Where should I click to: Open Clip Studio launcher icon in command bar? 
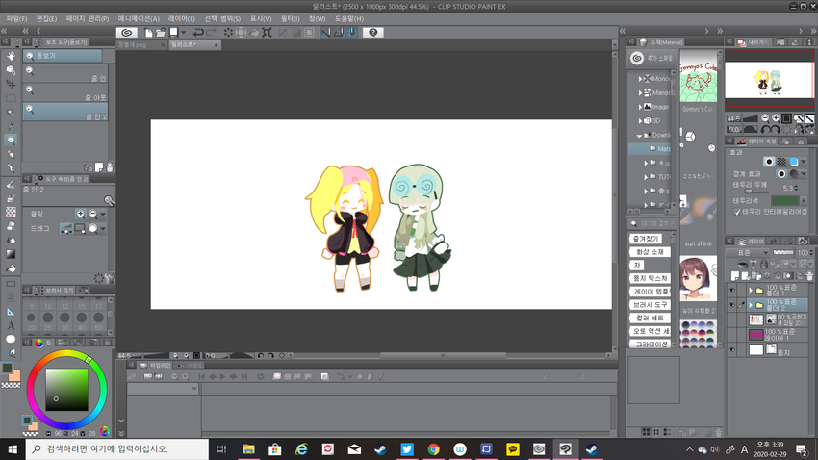click(x=127, y=33)
